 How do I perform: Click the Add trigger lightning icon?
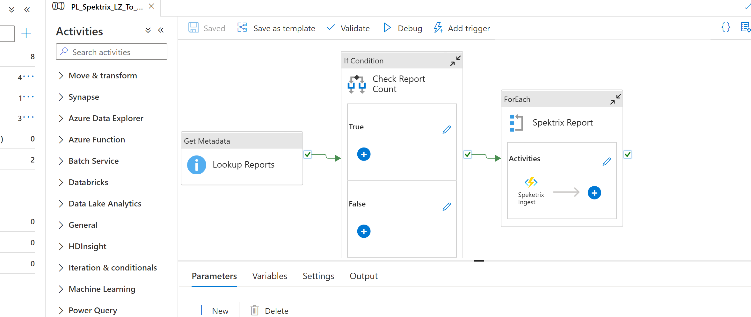pos(438,28)
